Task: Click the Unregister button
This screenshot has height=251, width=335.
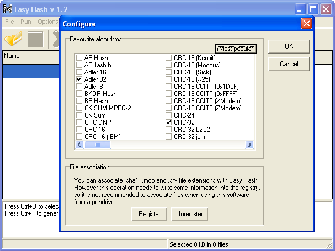Action: click(x=189, y=214)
